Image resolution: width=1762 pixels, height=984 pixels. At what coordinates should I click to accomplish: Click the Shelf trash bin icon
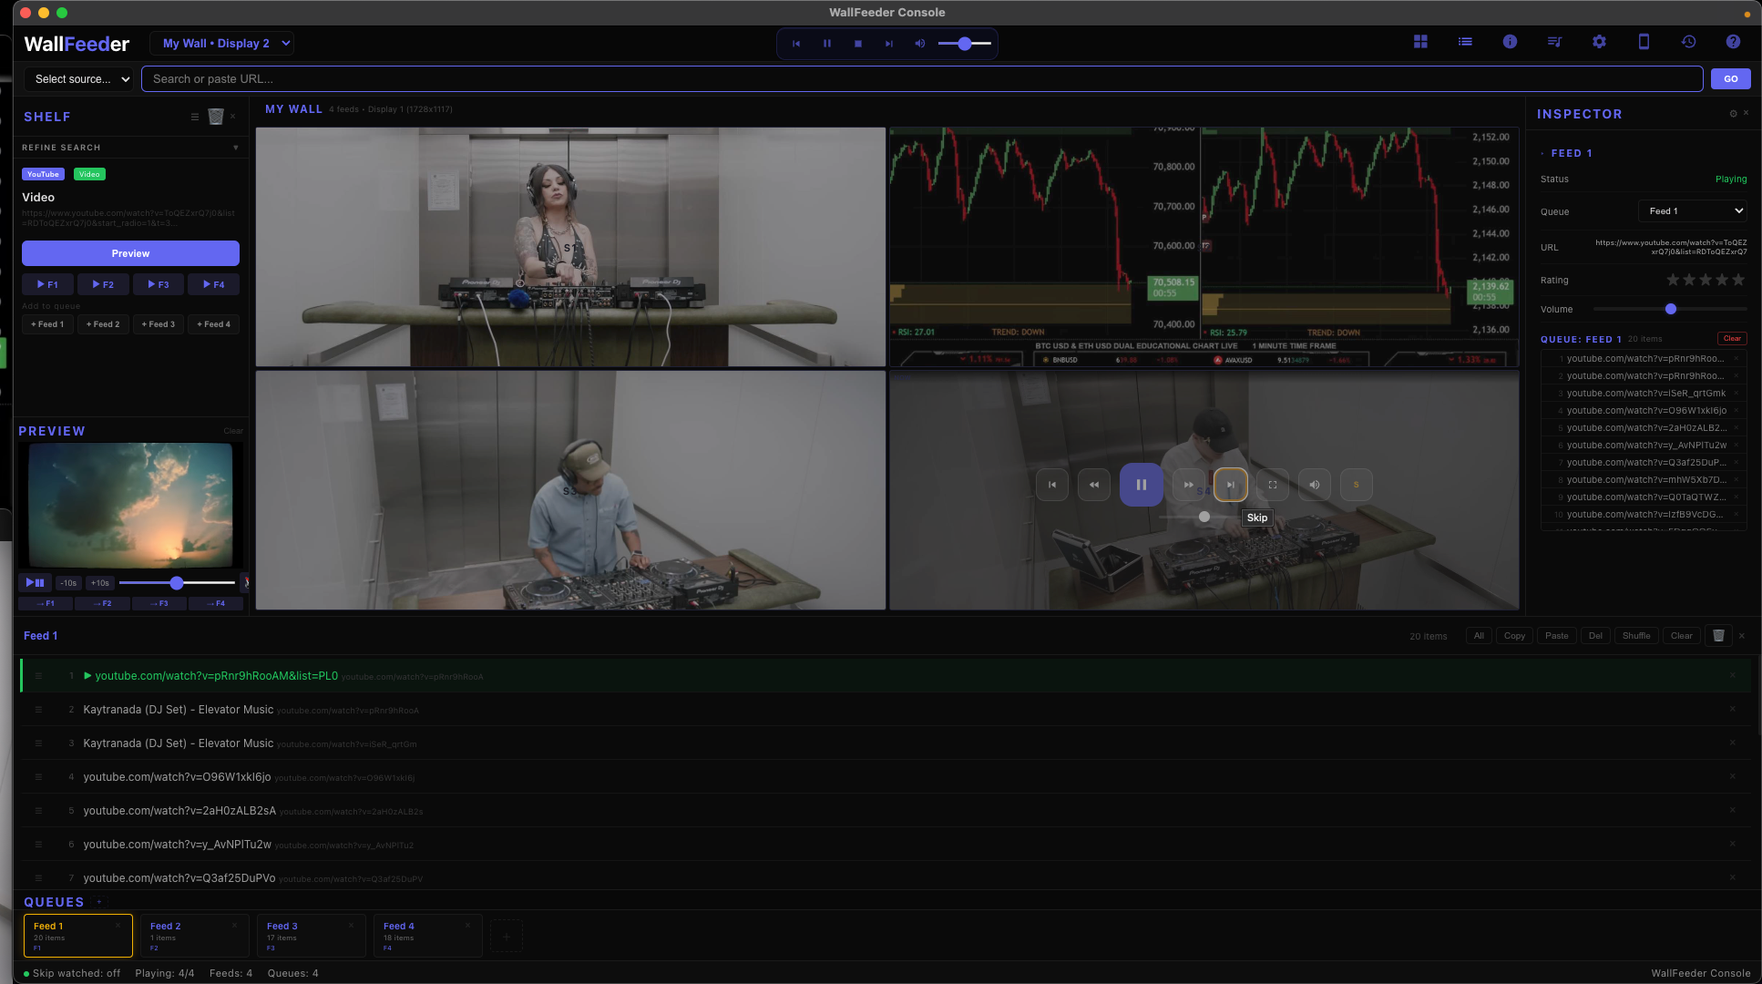coord(216,117)
